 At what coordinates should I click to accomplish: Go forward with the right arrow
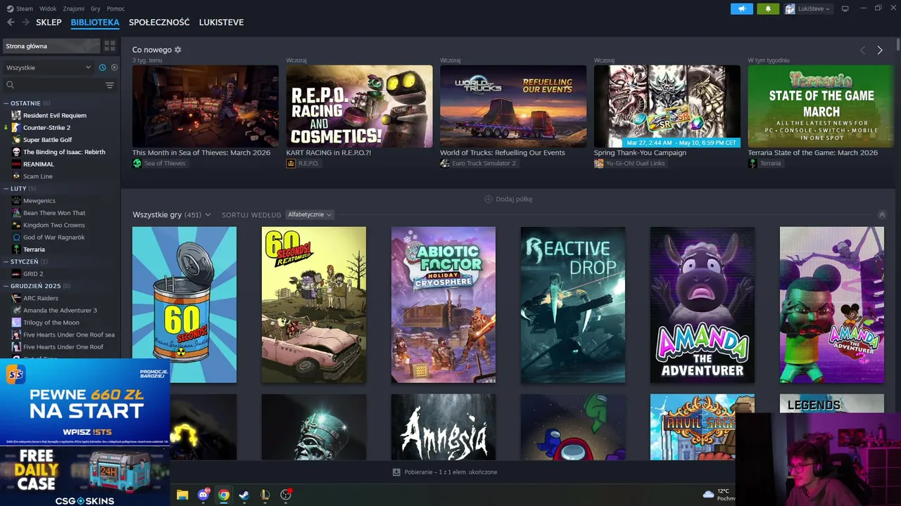point(26,22)
